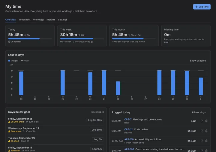Click the 'Screen reader labels' description

(x=134, y=143)
